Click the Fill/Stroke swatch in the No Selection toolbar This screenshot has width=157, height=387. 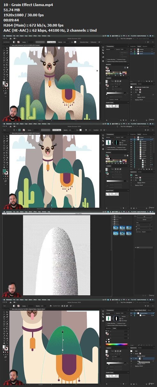click(x=14, y=42)
